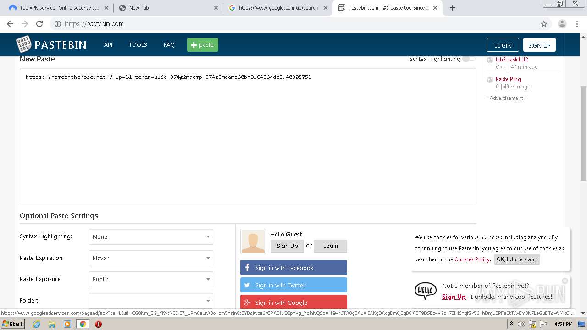Screen dimensions: 587x330
Task: Click the Login button beside Hello Guest
Action: [x=330, y=246]
